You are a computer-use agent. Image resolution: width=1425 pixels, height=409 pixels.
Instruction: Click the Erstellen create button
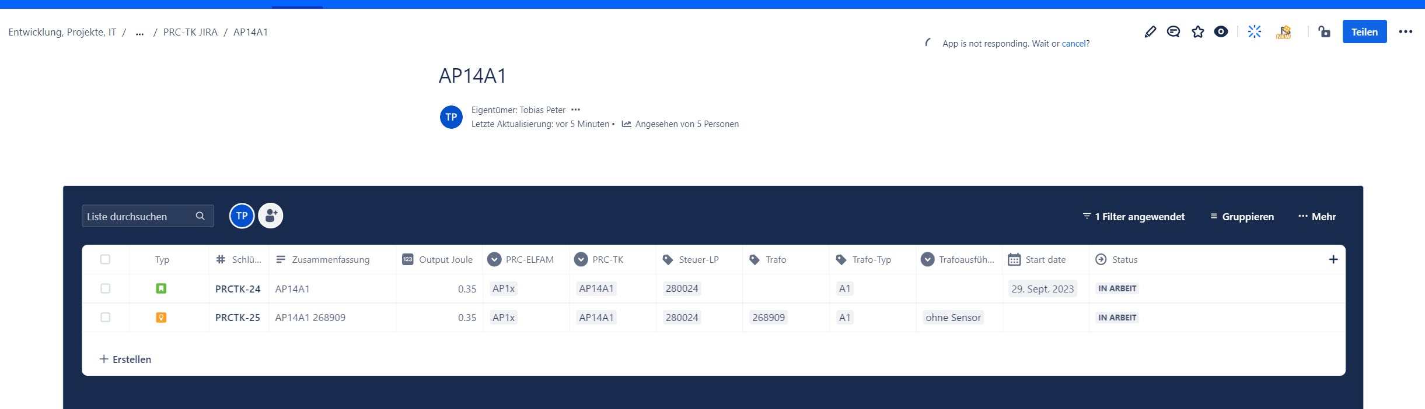[125, 359]
